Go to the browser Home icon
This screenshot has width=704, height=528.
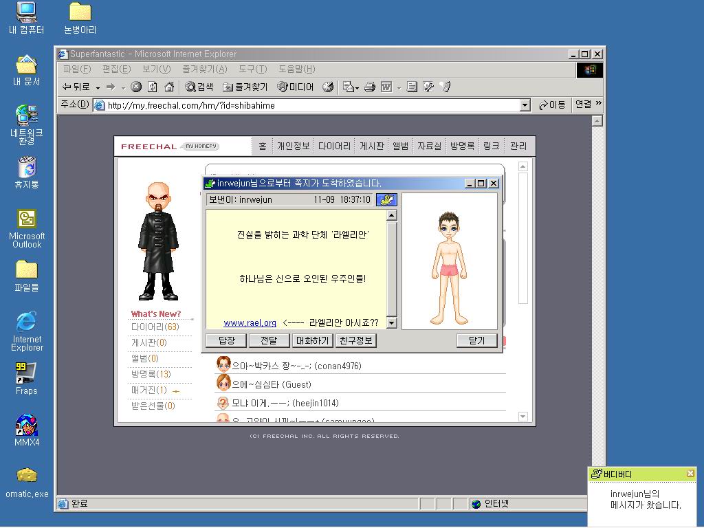(169, 87)
